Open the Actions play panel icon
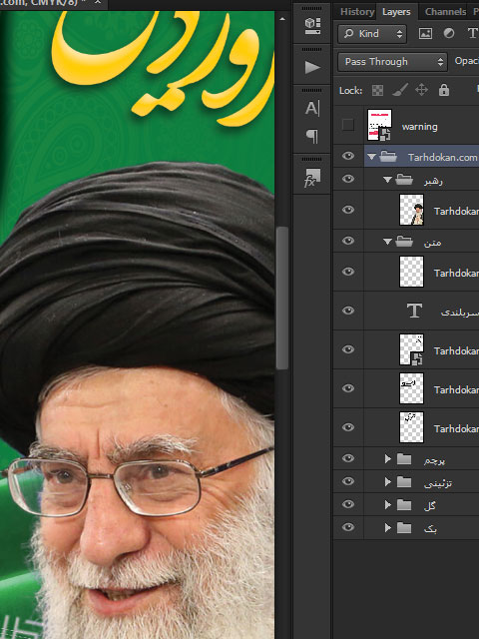The image size is (479, 639). point(312,67)
